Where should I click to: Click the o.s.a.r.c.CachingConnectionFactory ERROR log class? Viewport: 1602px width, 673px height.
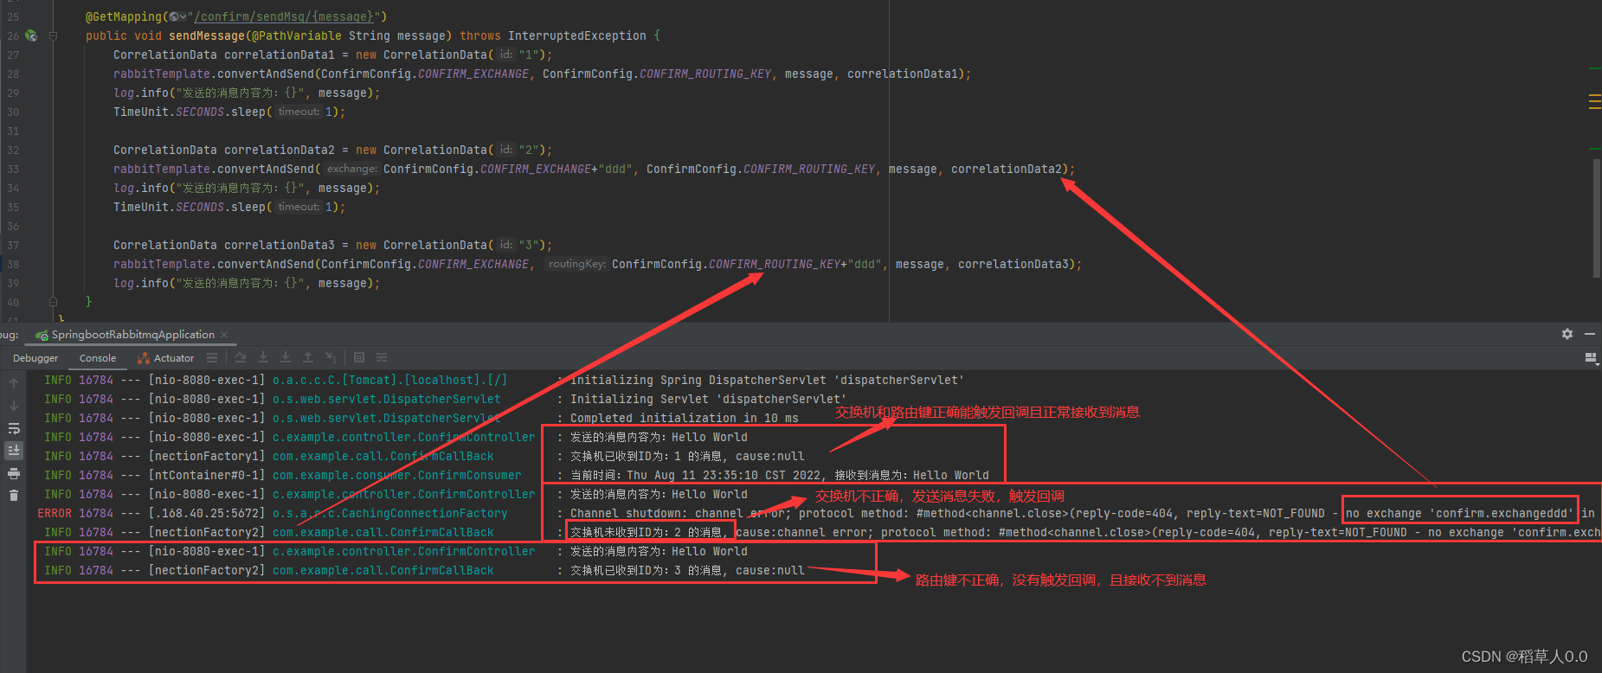point(390,513)
